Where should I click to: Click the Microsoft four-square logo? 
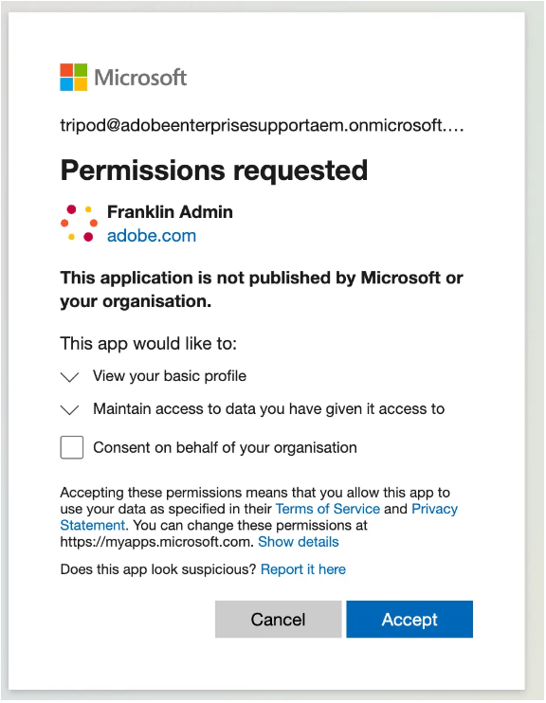click(x=74, y=77)
